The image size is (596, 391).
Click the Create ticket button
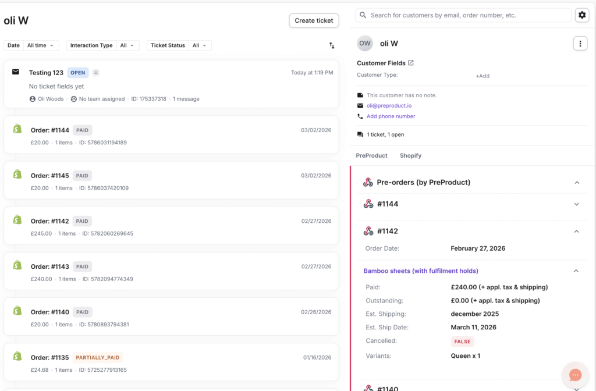(x=314, y=20)
